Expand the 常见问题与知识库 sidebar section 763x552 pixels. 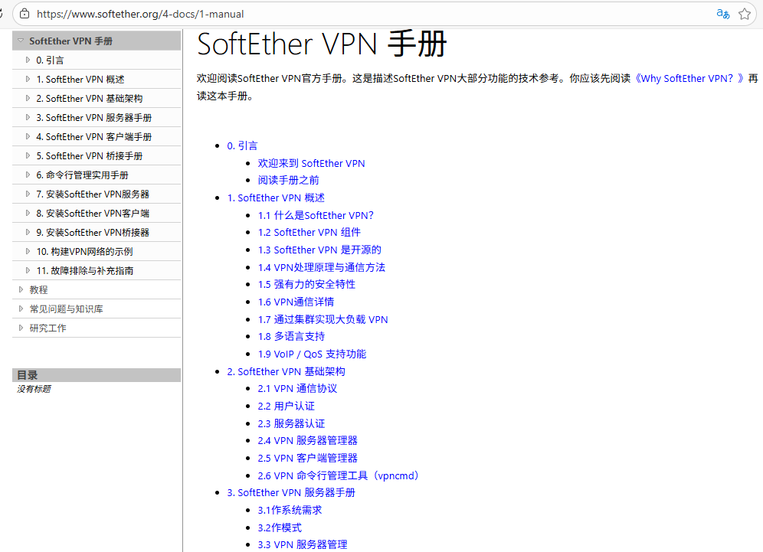(x=21, y=309)
